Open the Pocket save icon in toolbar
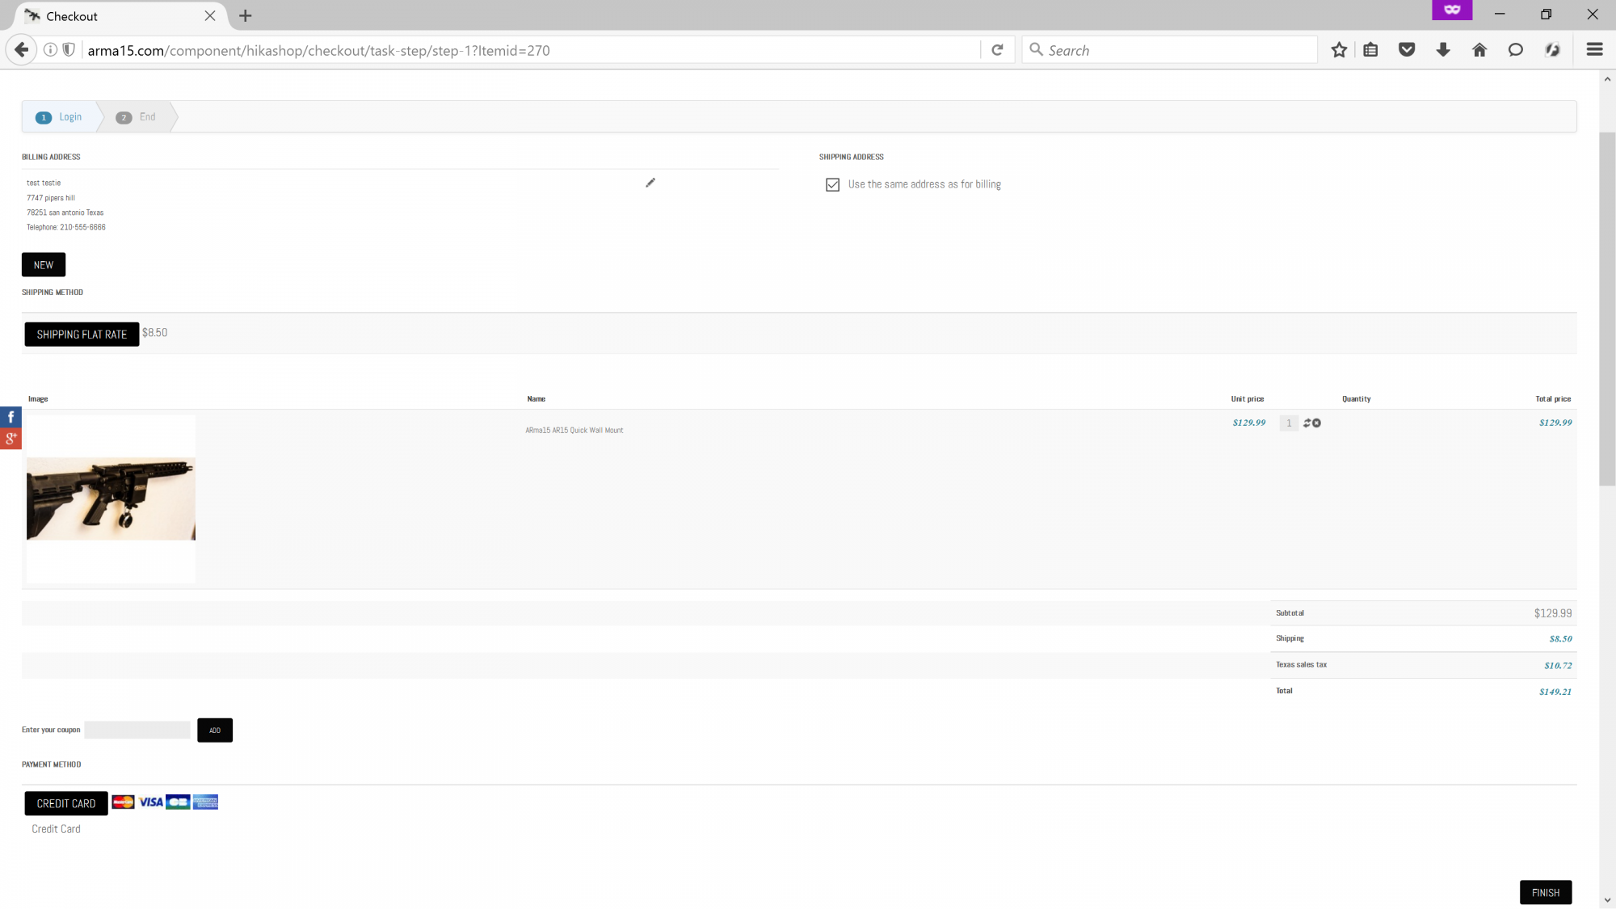The image size is (1616, 909). pyautogui.click(x=1407, y=50)
